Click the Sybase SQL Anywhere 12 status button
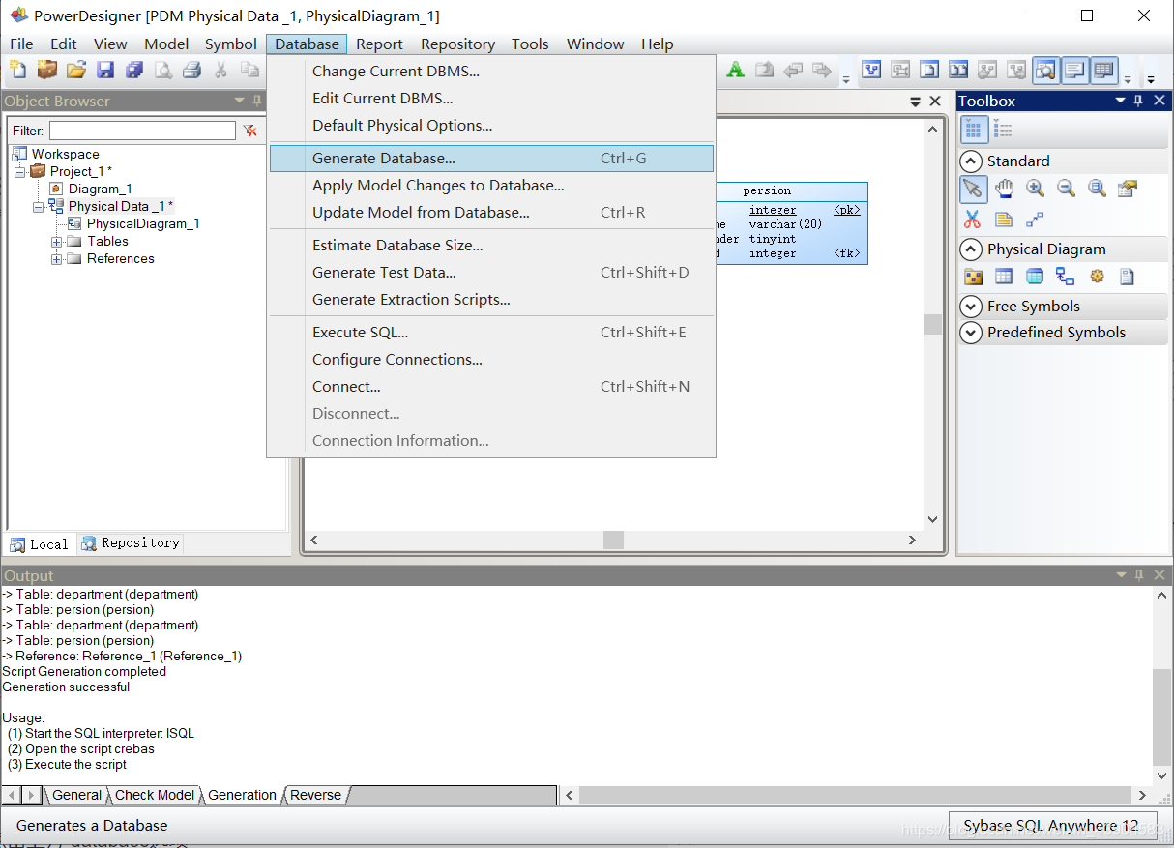The height and width of the screenshot is (848, 1174). (1051, 825)
